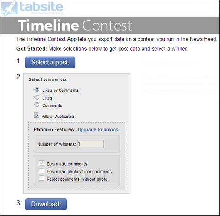Click the Allow Duplicates label text

58,116
